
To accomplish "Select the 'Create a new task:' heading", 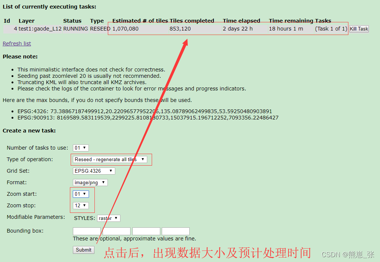I will click(29, 131).
